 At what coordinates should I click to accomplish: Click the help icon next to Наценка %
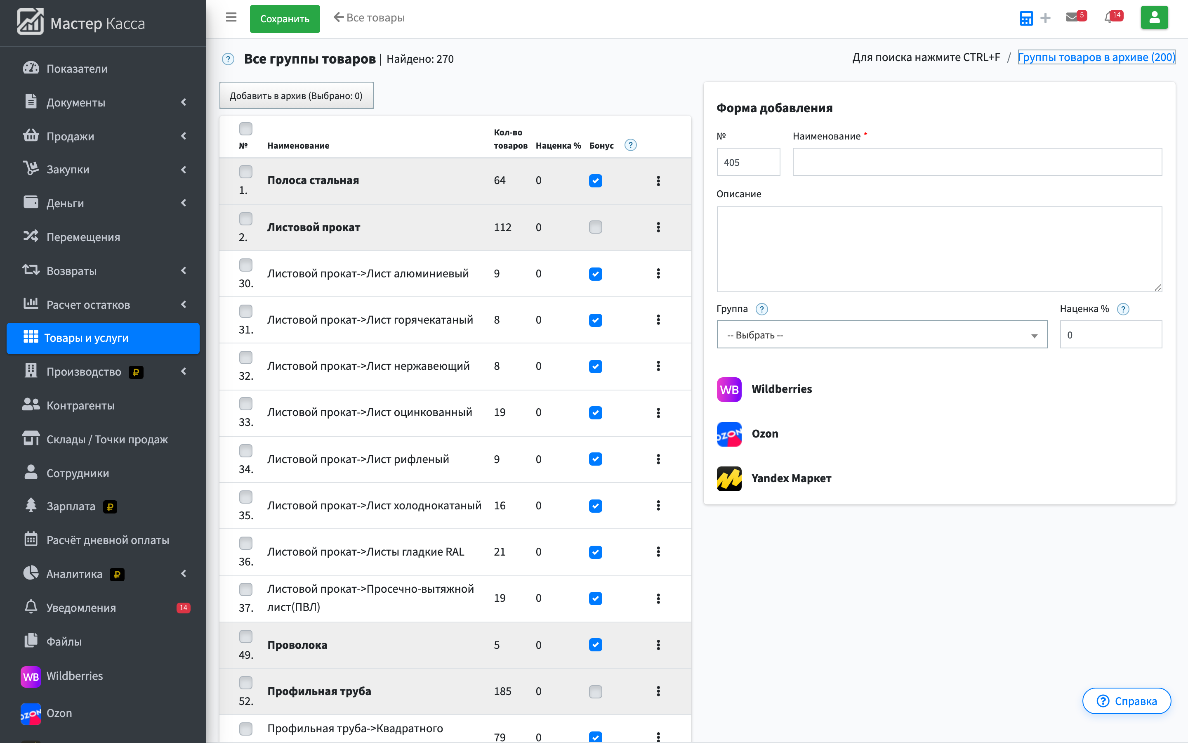pyautogui.click(x=1123, y=309)
